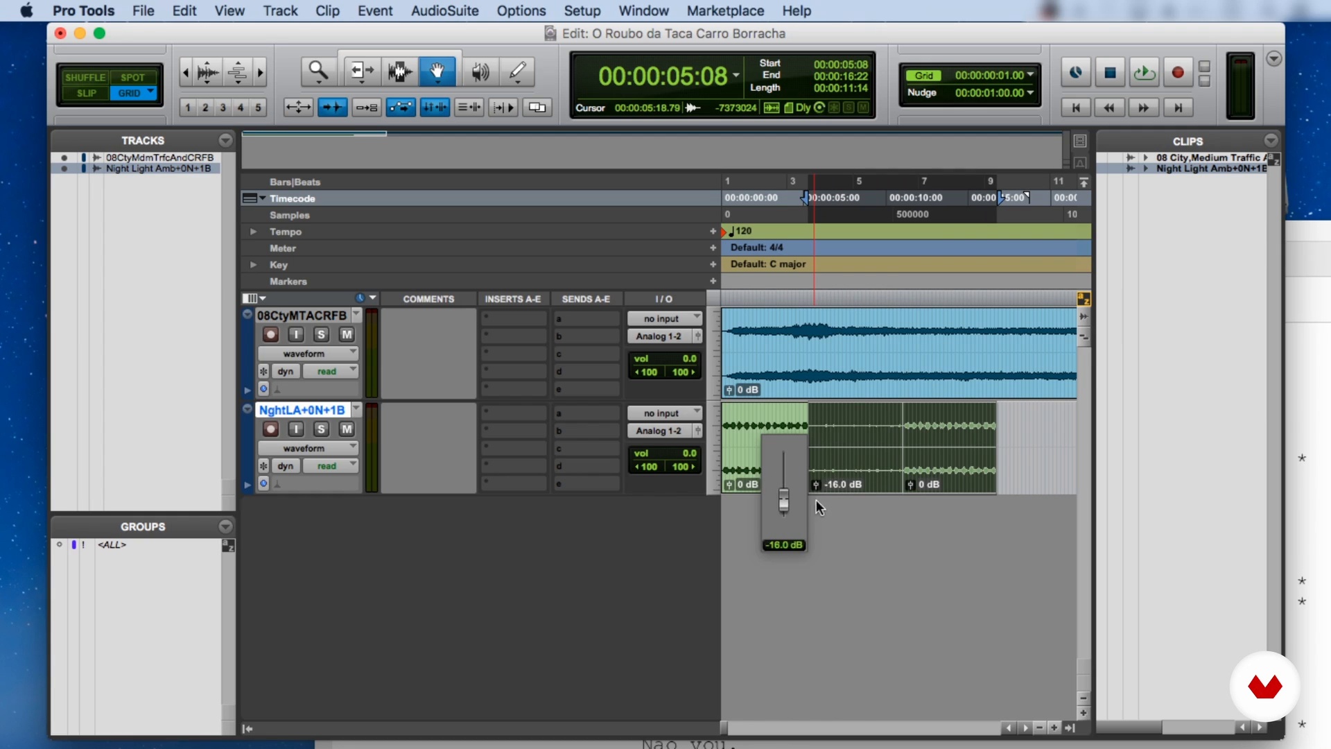
Task: Enable Slip edit mode
Action: (86, 93)
